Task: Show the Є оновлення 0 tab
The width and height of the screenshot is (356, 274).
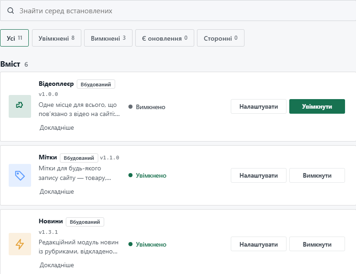Action: click(x=165, y=38)
